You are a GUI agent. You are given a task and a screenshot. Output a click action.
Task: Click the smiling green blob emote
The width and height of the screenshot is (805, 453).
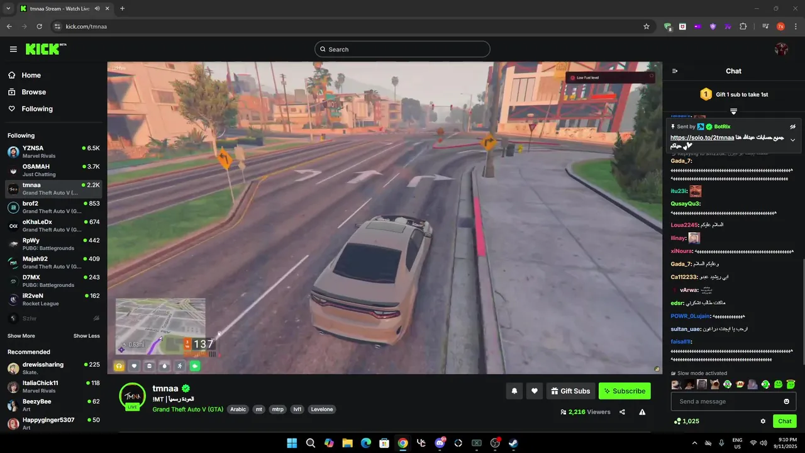point(778,384)
